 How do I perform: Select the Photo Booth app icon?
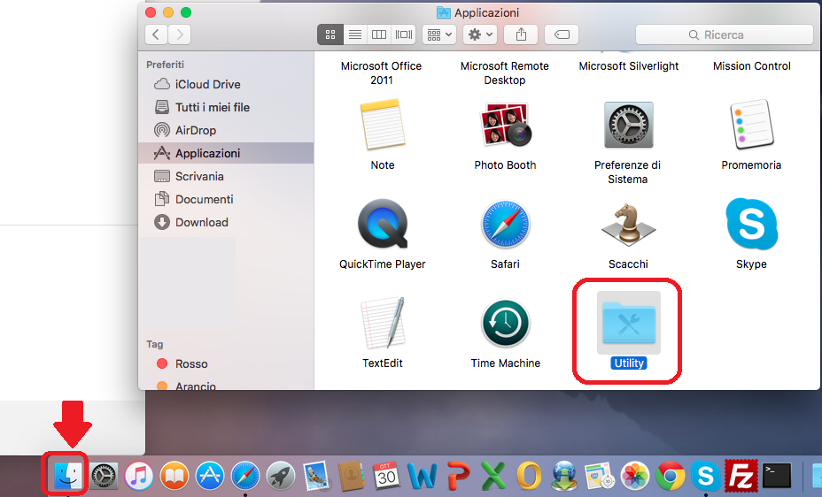(x=506, y=125)
